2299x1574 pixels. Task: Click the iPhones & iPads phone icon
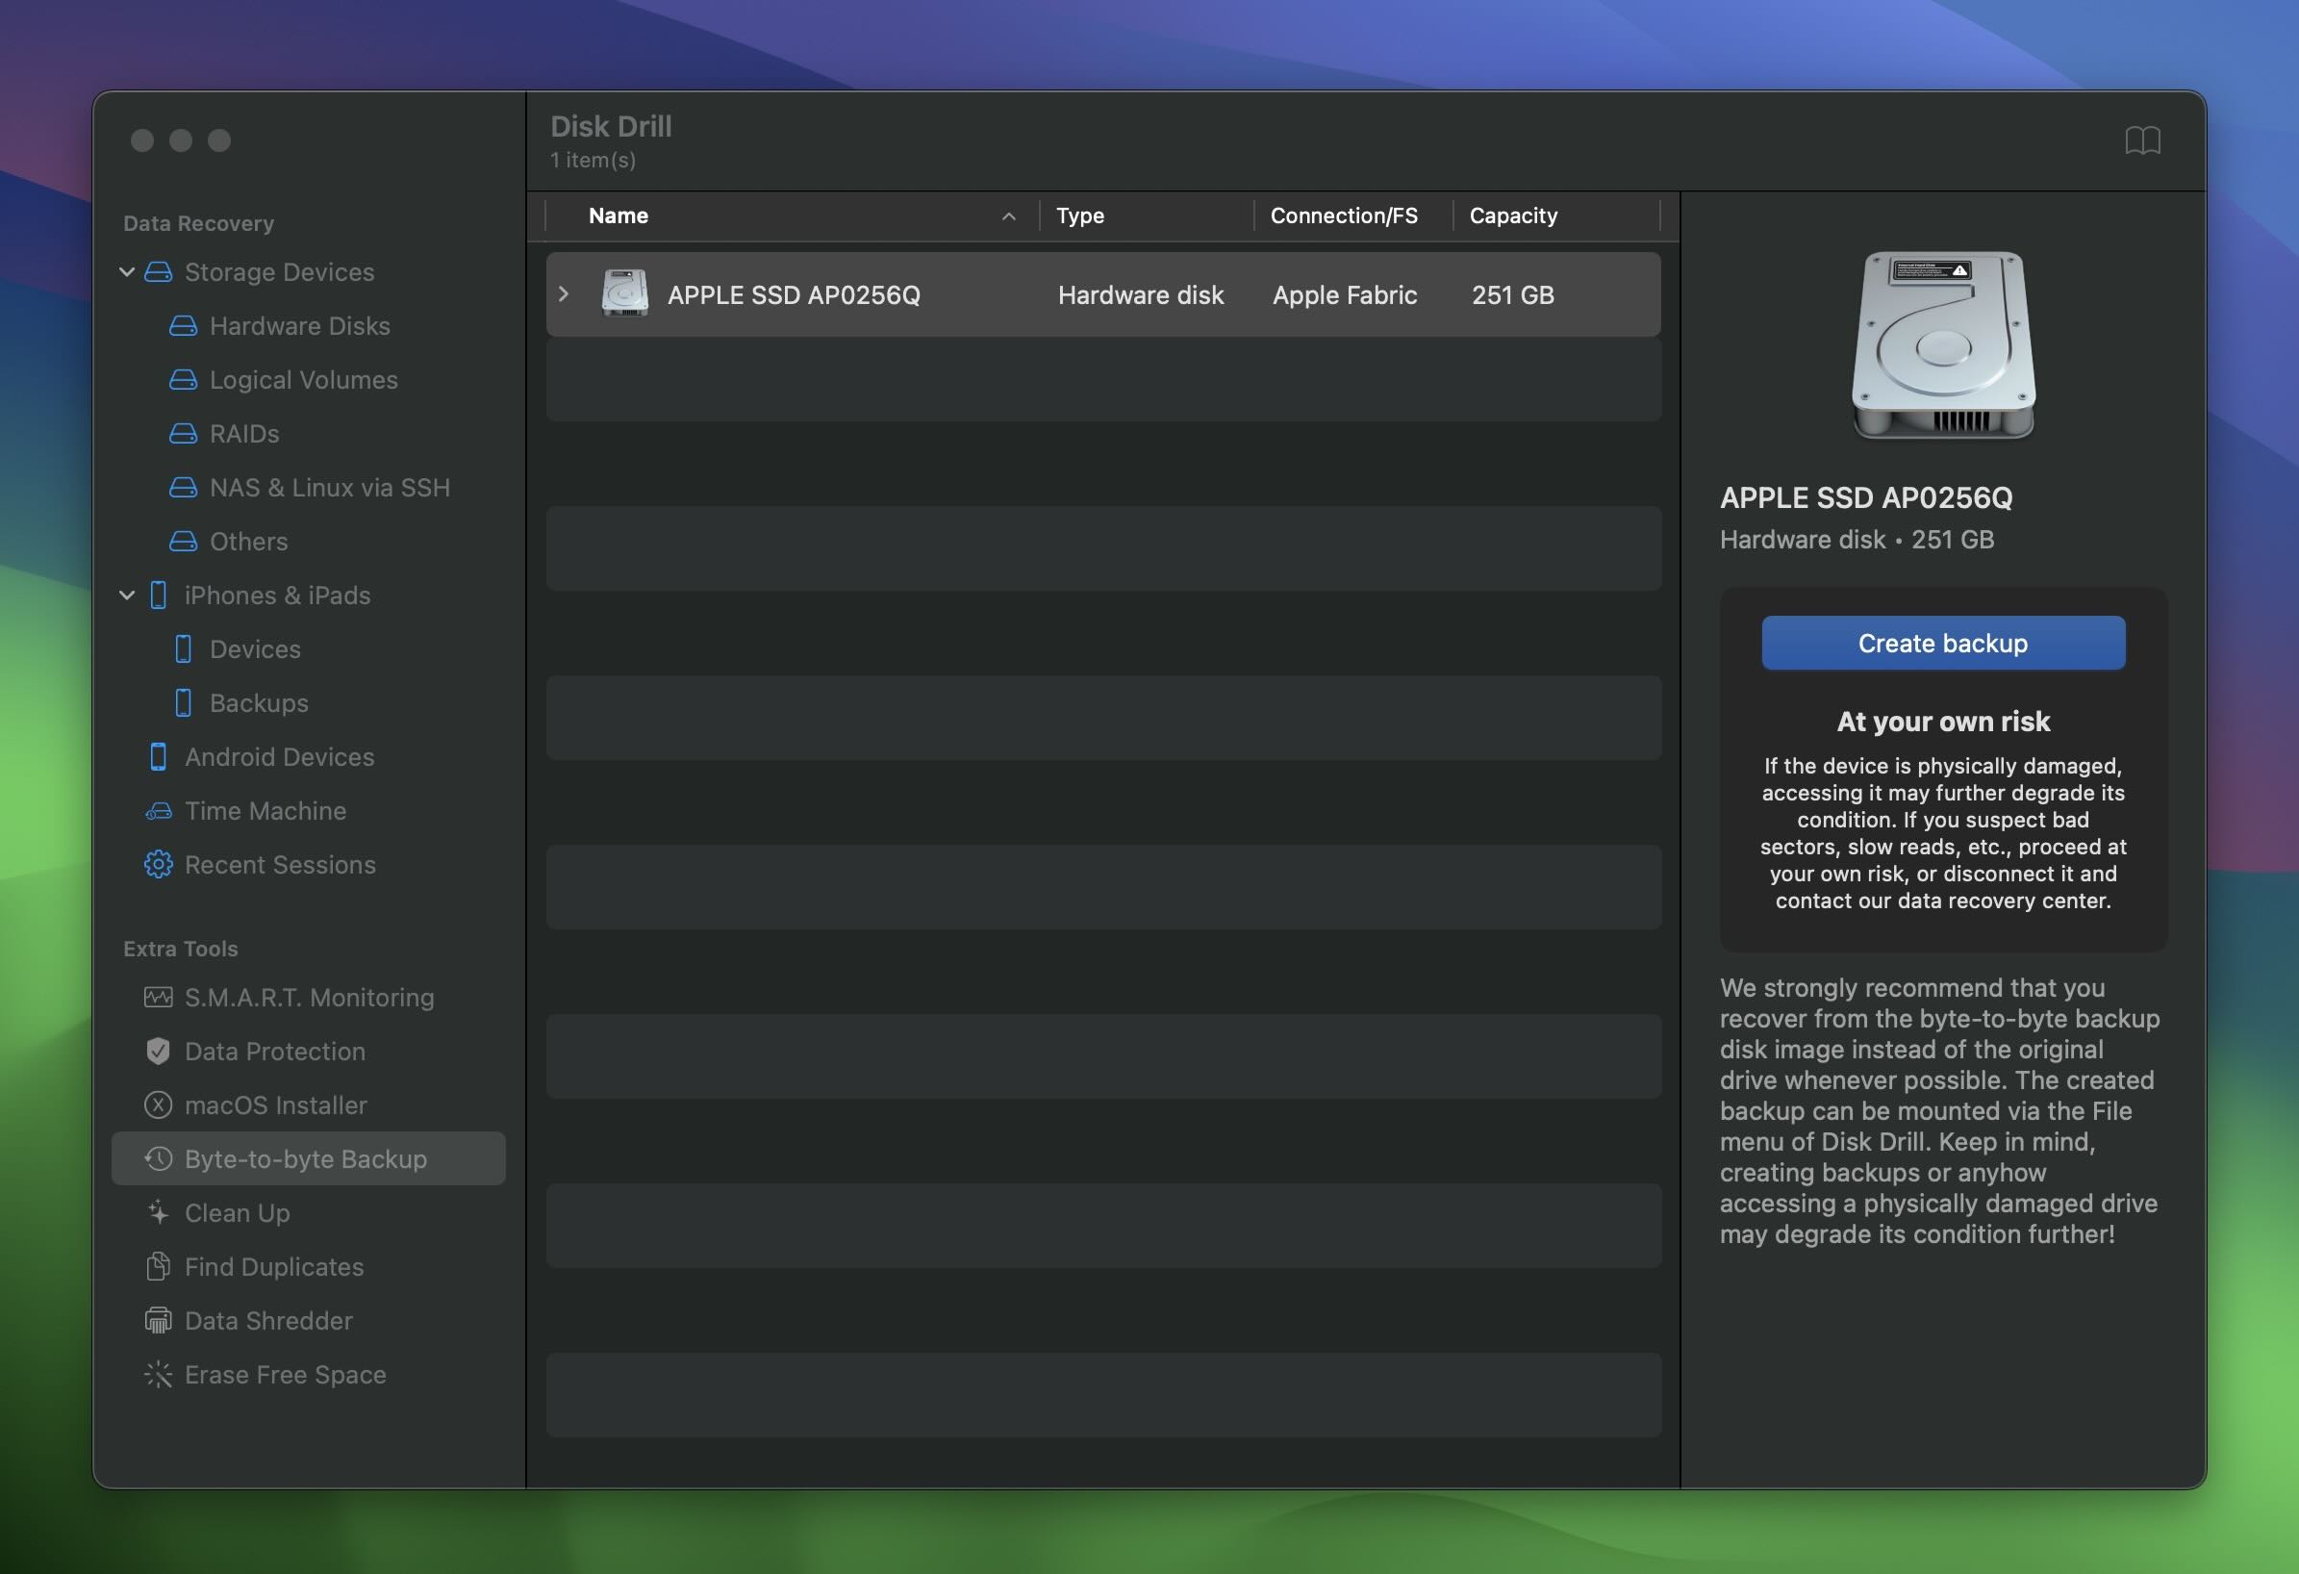click(159, 596)
